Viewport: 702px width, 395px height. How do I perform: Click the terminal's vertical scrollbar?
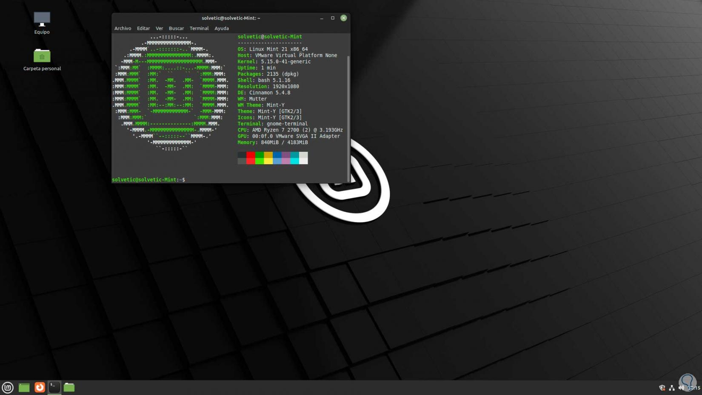(x=348, y=118)
